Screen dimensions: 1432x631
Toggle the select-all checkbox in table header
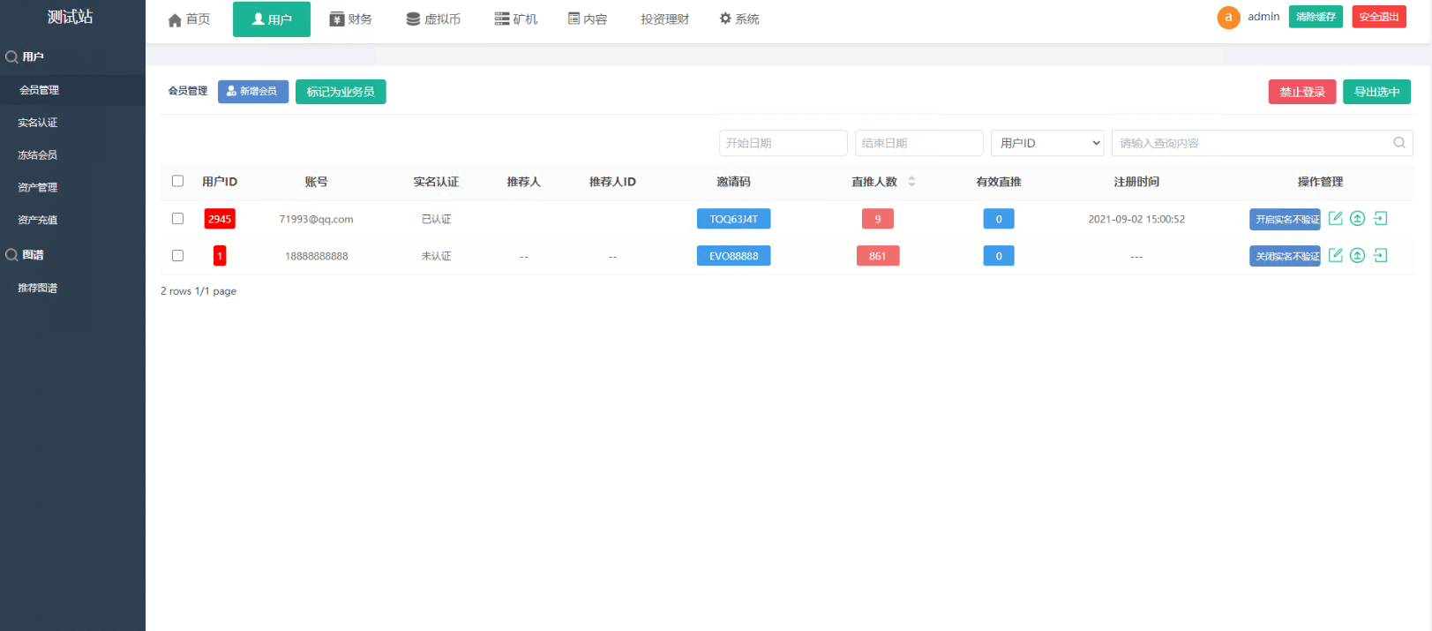coord(177,181)
